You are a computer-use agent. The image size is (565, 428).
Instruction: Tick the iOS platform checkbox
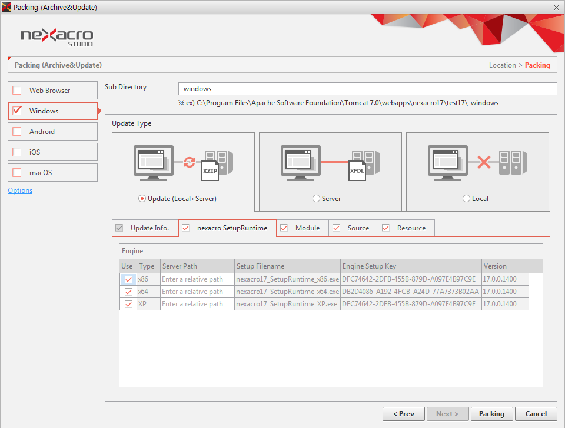click(x=17, y=152)
